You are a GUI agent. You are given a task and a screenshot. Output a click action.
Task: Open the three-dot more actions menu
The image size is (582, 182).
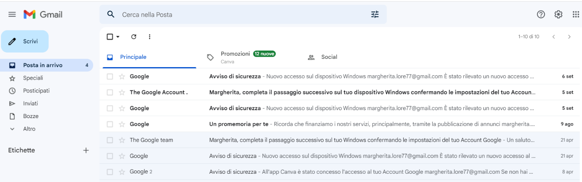click(150, 37)
